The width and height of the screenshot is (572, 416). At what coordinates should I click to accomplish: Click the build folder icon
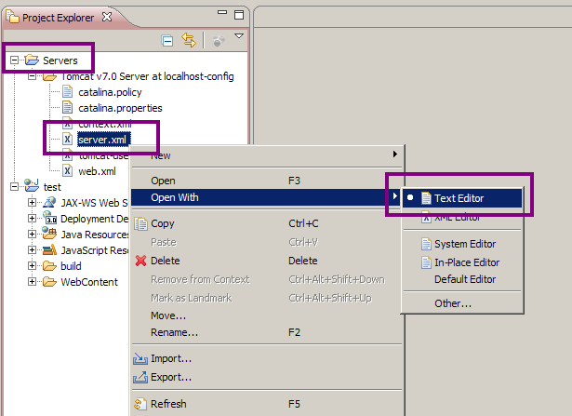49,265
